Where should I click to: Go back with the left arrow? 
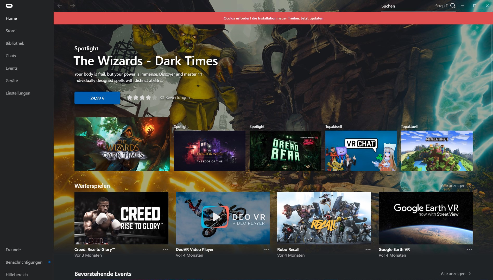(60, 6)
